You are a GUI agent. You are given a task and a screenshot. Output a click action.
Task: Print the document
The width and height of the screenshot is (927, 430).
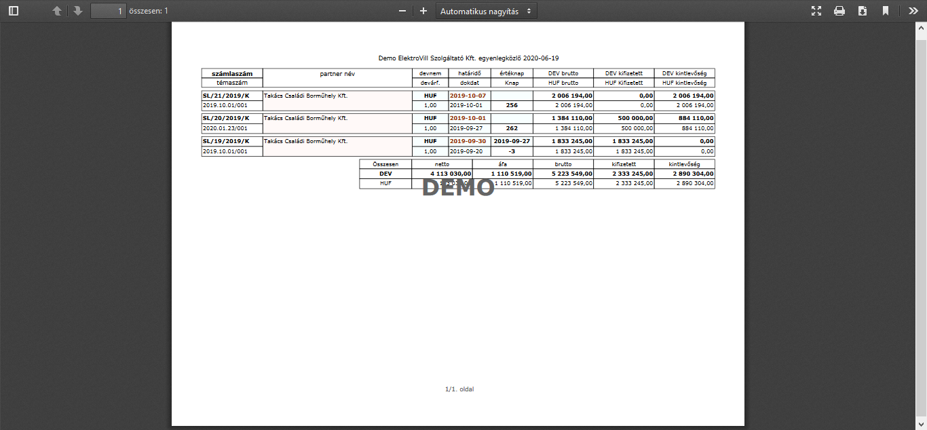pos(839,11)
